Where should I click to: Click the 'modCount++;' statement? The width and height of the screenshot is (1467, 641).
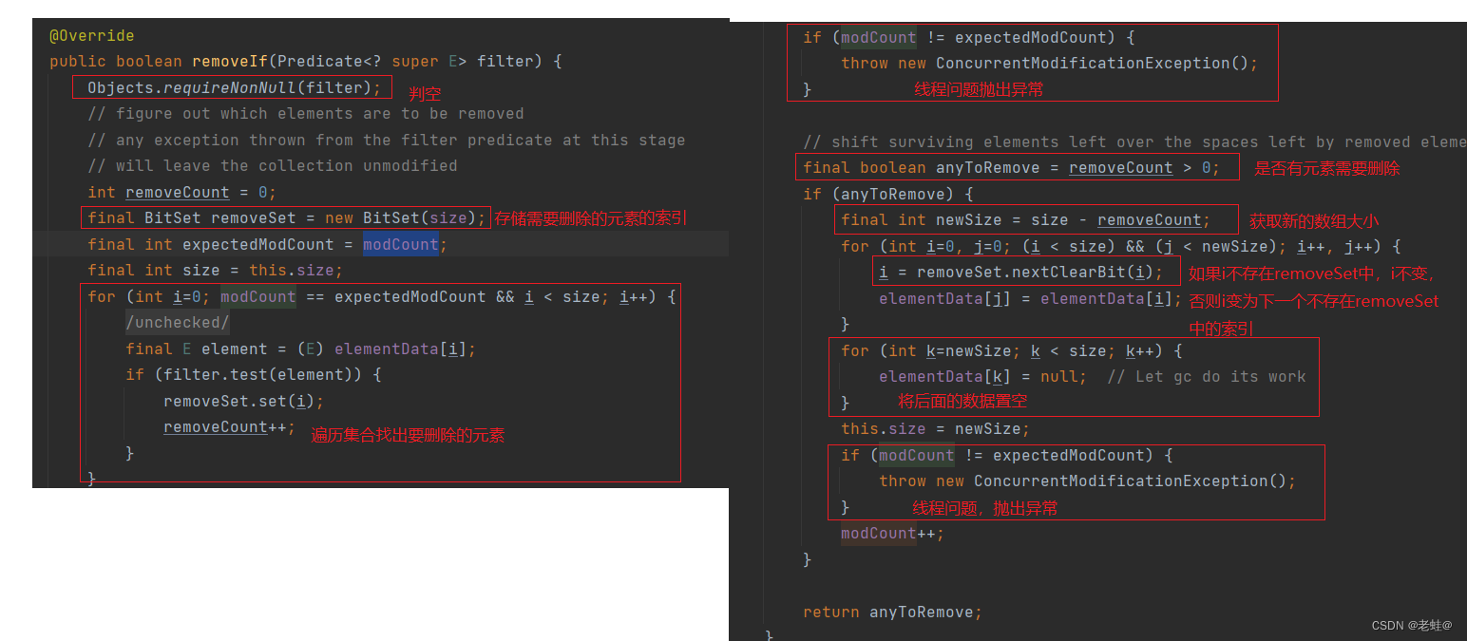pos(893,534)
